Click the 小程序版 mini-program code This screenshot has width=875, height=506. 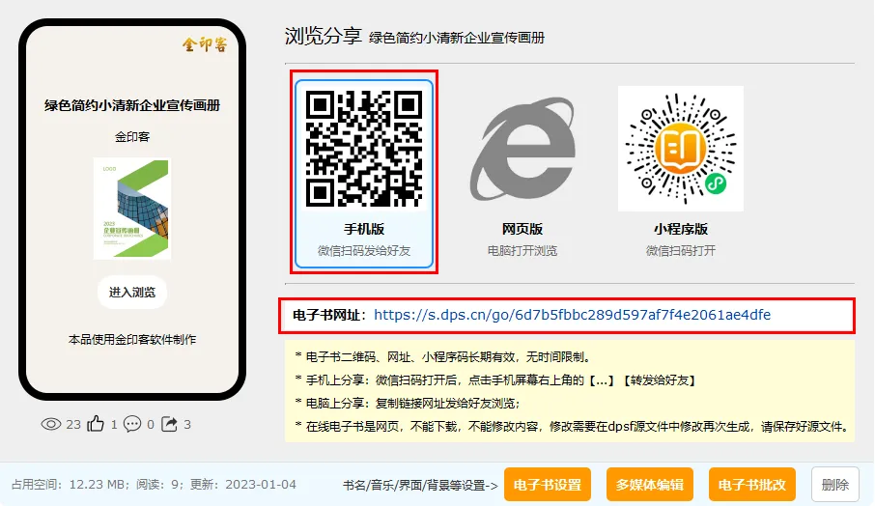tap(680, 149)
